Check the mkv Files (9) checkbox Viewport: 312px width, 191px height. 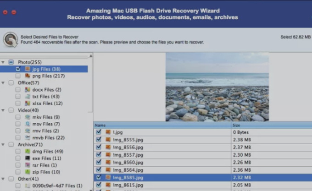[18, 117]
